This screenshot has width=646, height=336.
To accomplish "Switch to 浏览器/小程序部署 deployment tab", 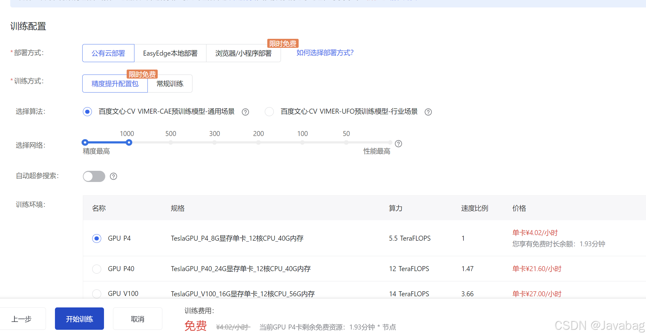I will pyautogui.click(x=243, y=53).
